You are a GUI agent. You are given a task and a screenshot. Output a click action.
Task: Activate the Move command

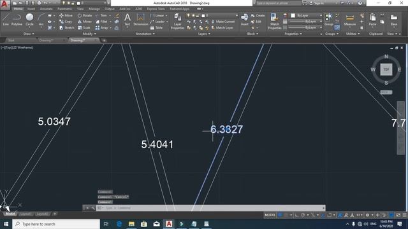point(66,15)
